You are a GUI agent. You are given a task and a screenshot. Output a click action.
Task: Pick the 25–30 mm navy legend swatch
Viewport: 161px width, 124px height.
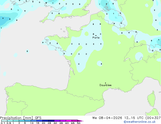pos(51,121)
